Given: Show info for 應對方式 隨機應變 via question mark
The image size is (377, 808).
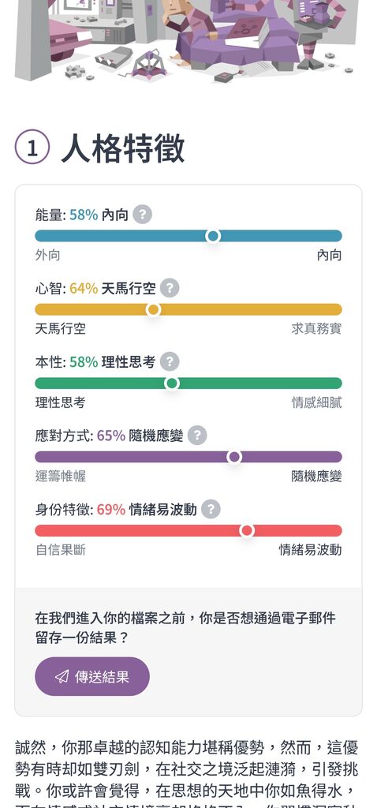Looking at the screenshot, I should pos(197,436).
